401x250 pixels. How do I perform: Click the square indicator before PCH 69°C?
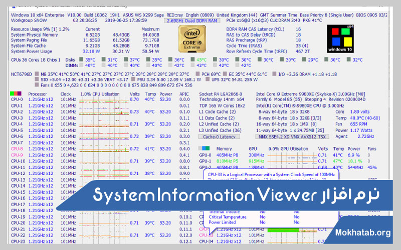(197, 74)
